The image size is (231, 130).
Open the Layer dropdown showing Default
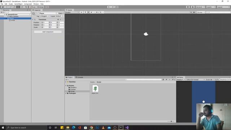60,16
